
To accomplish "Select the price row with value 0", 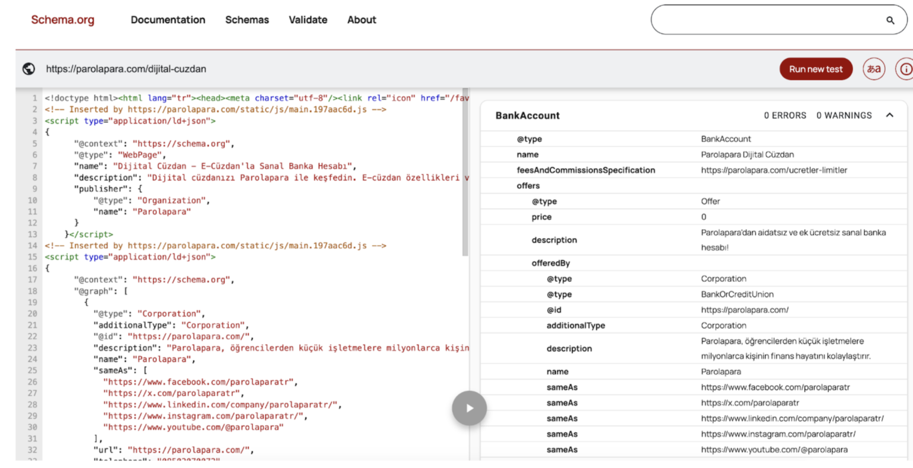I will coord(694,217).
